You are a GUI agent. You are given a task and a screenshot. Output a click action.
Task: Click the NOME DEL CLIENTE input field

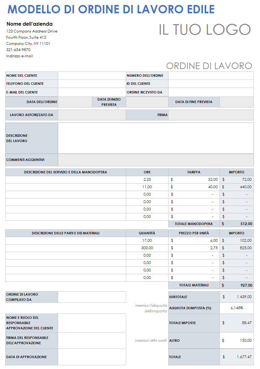(91, 76)
